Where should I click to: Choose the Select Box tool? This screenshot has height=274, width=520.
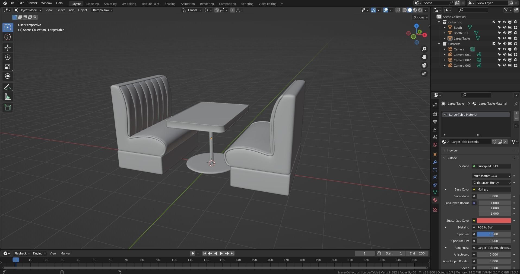8,27
